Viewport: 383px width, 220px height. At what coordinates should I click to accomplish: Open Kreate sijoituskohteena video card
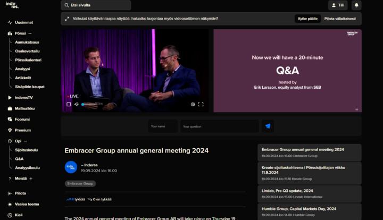pos(309,173)
